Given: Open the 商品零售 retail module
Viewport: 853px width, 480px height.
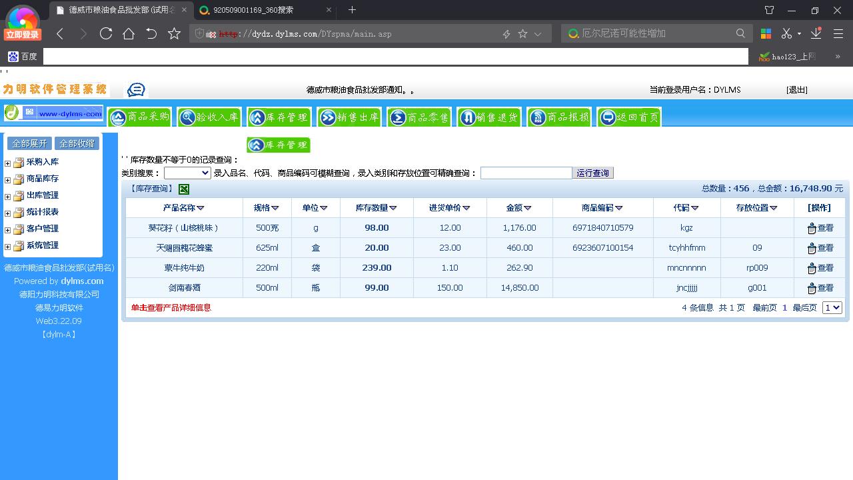Looking at the screenshot, I should [x=419, y=117].
